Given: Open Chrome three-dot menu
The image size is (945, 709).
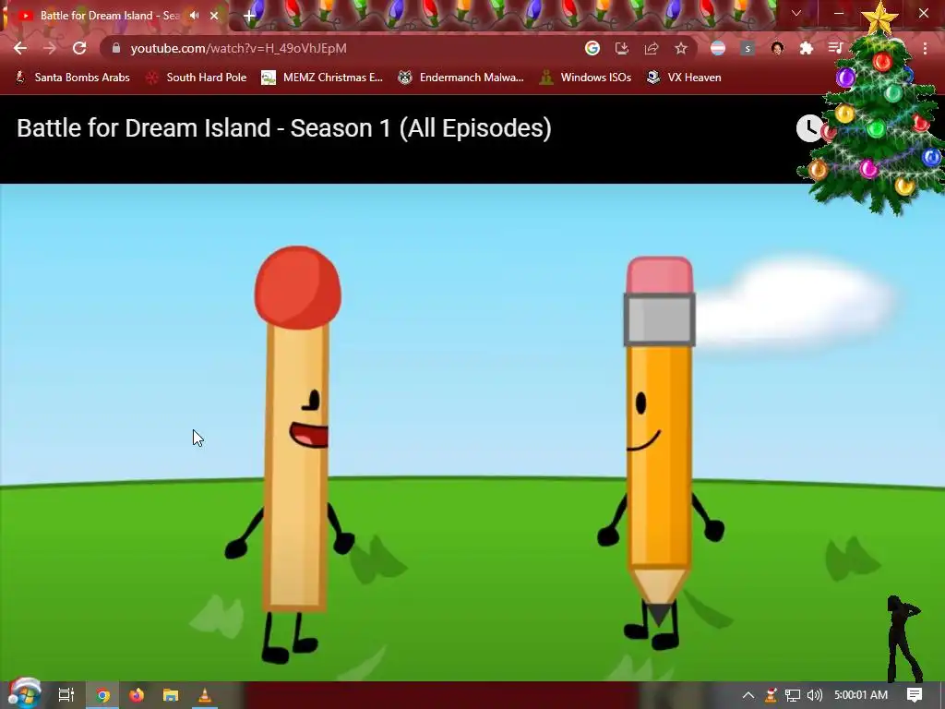Looking at the screenshot, I should tap(925, 48).
